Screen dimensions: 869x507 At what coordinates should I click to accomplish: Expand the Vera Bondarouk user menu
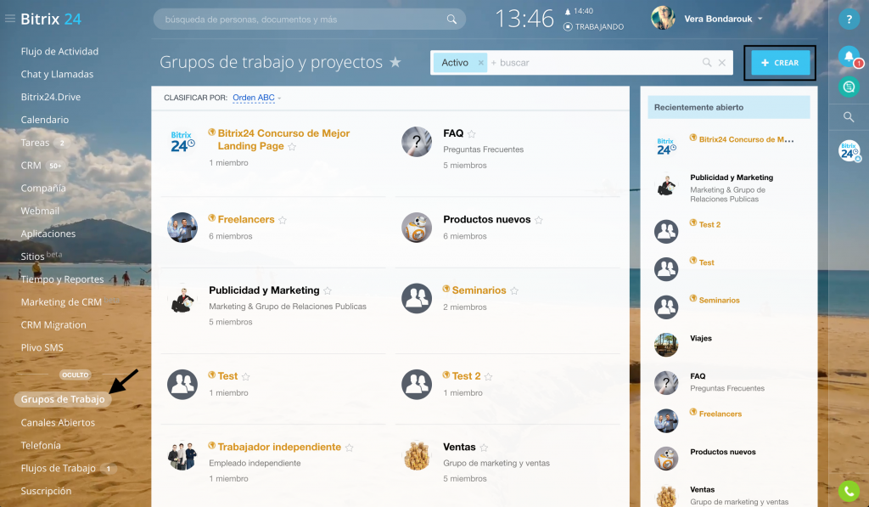click(x=760, y=19)
